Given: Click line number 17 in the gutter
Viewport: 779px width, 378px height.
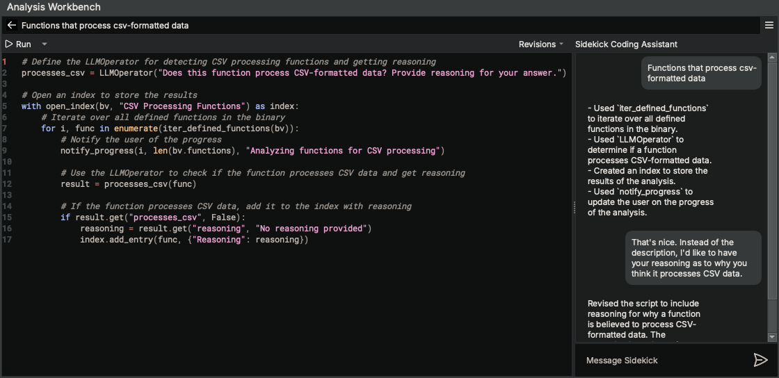Looking at the screenshot, I should click(6, 240).
